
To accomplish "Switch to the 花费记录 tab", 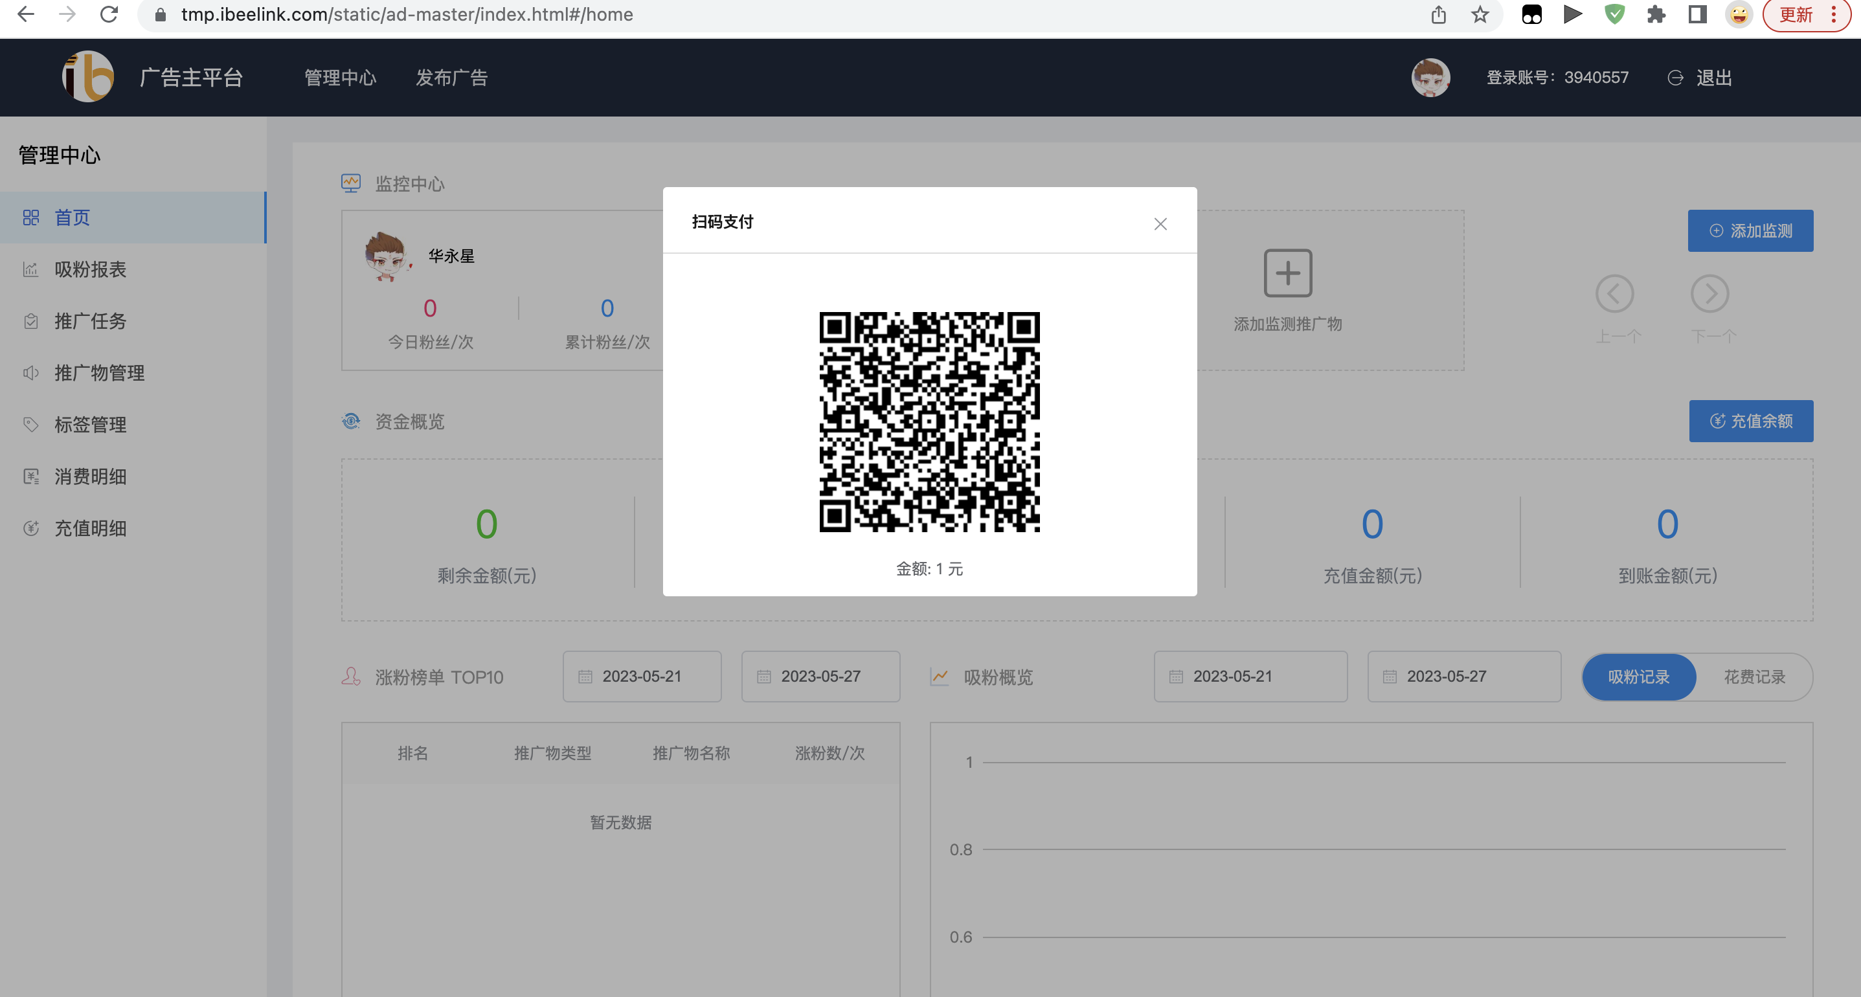I will coord(1754,677).
